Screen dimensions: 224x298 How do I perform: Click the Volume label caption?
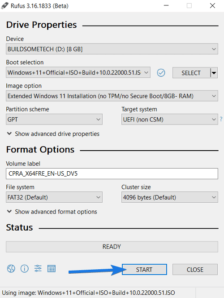pos(23,164)
